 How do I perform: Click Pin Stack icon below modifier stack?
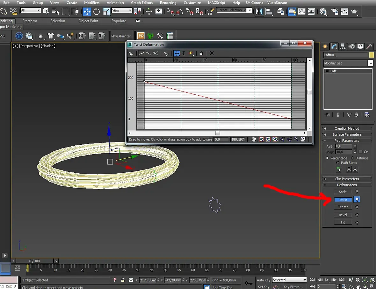click(x=327, y=115)
